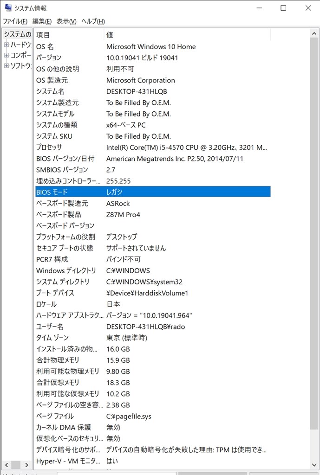Select the デバイス暗号化のサポ... row
Image resolution: width=320 pixels, height=475 pixels.
[153, 450]
